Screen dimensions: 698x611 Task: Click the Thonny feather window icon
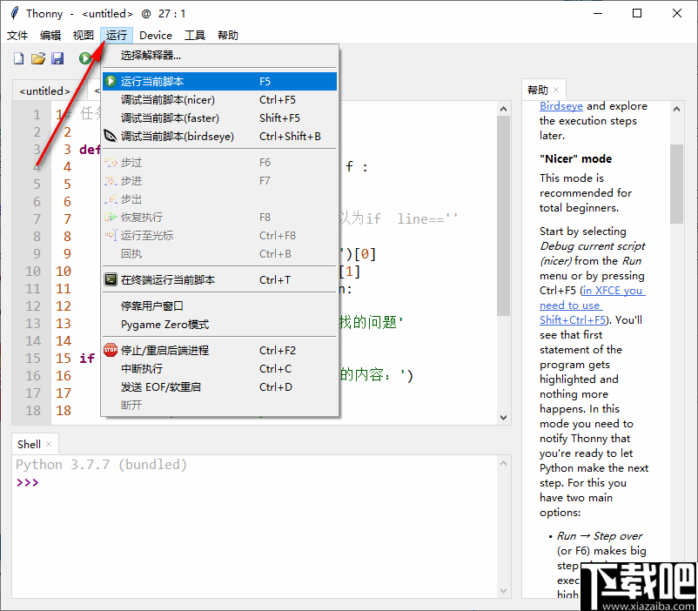click(x=15, y=13)
